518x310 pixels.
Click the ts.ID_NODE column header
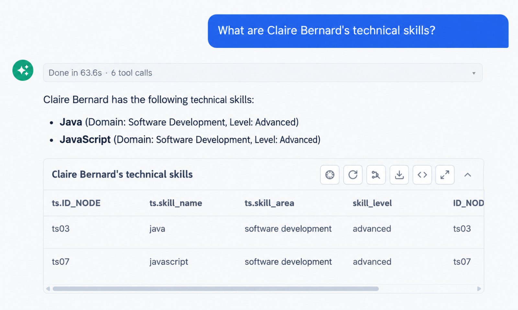click(76, 203)
